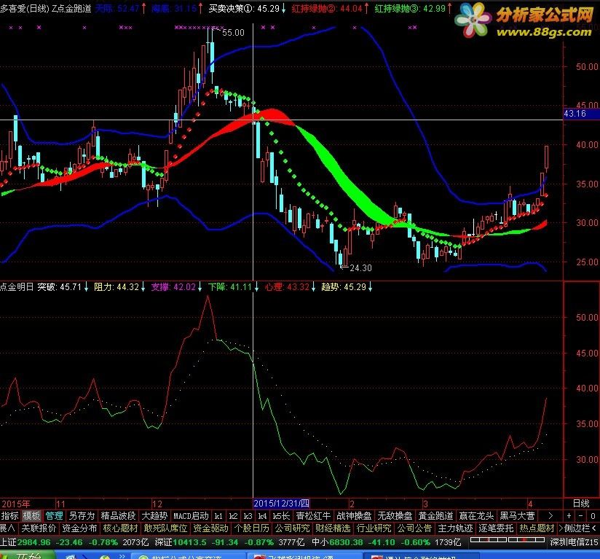The image size is (600, 559).
Task: Click the 深证 index value 10413.5
Action: (189, 542)
